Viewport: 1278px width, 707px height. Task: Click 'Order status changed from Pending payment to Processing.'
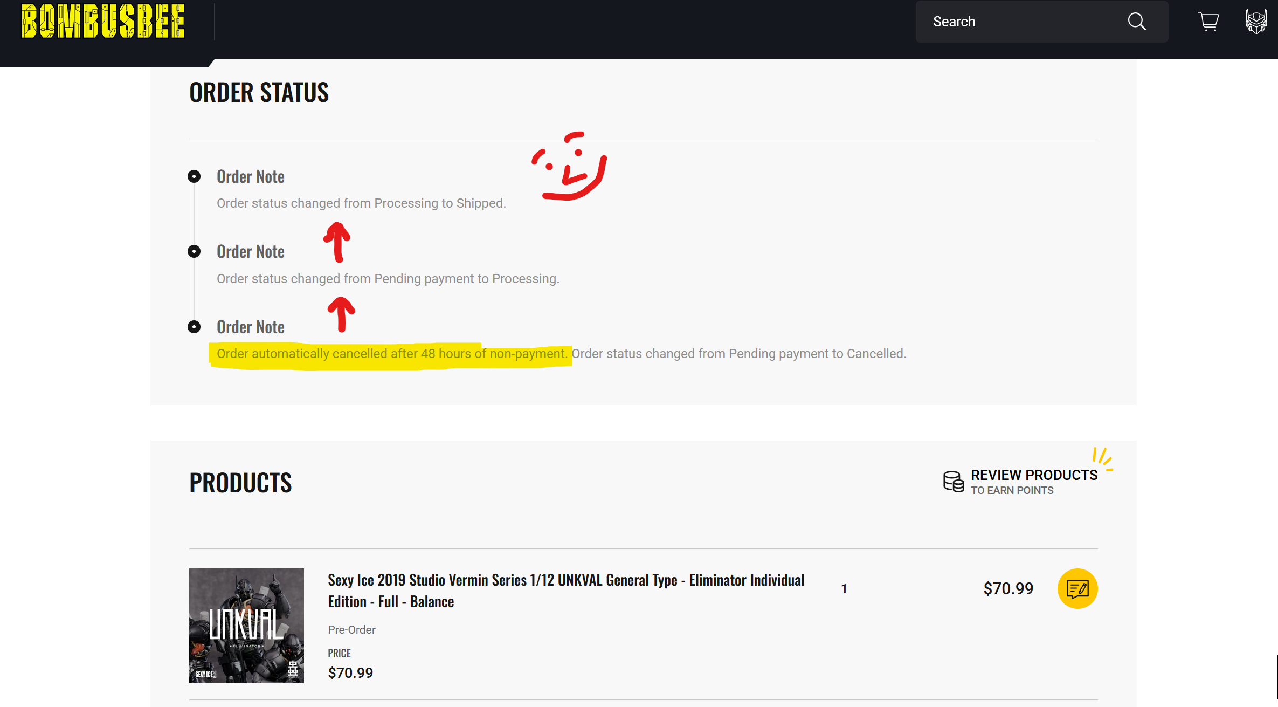click(x=388, y=279)
